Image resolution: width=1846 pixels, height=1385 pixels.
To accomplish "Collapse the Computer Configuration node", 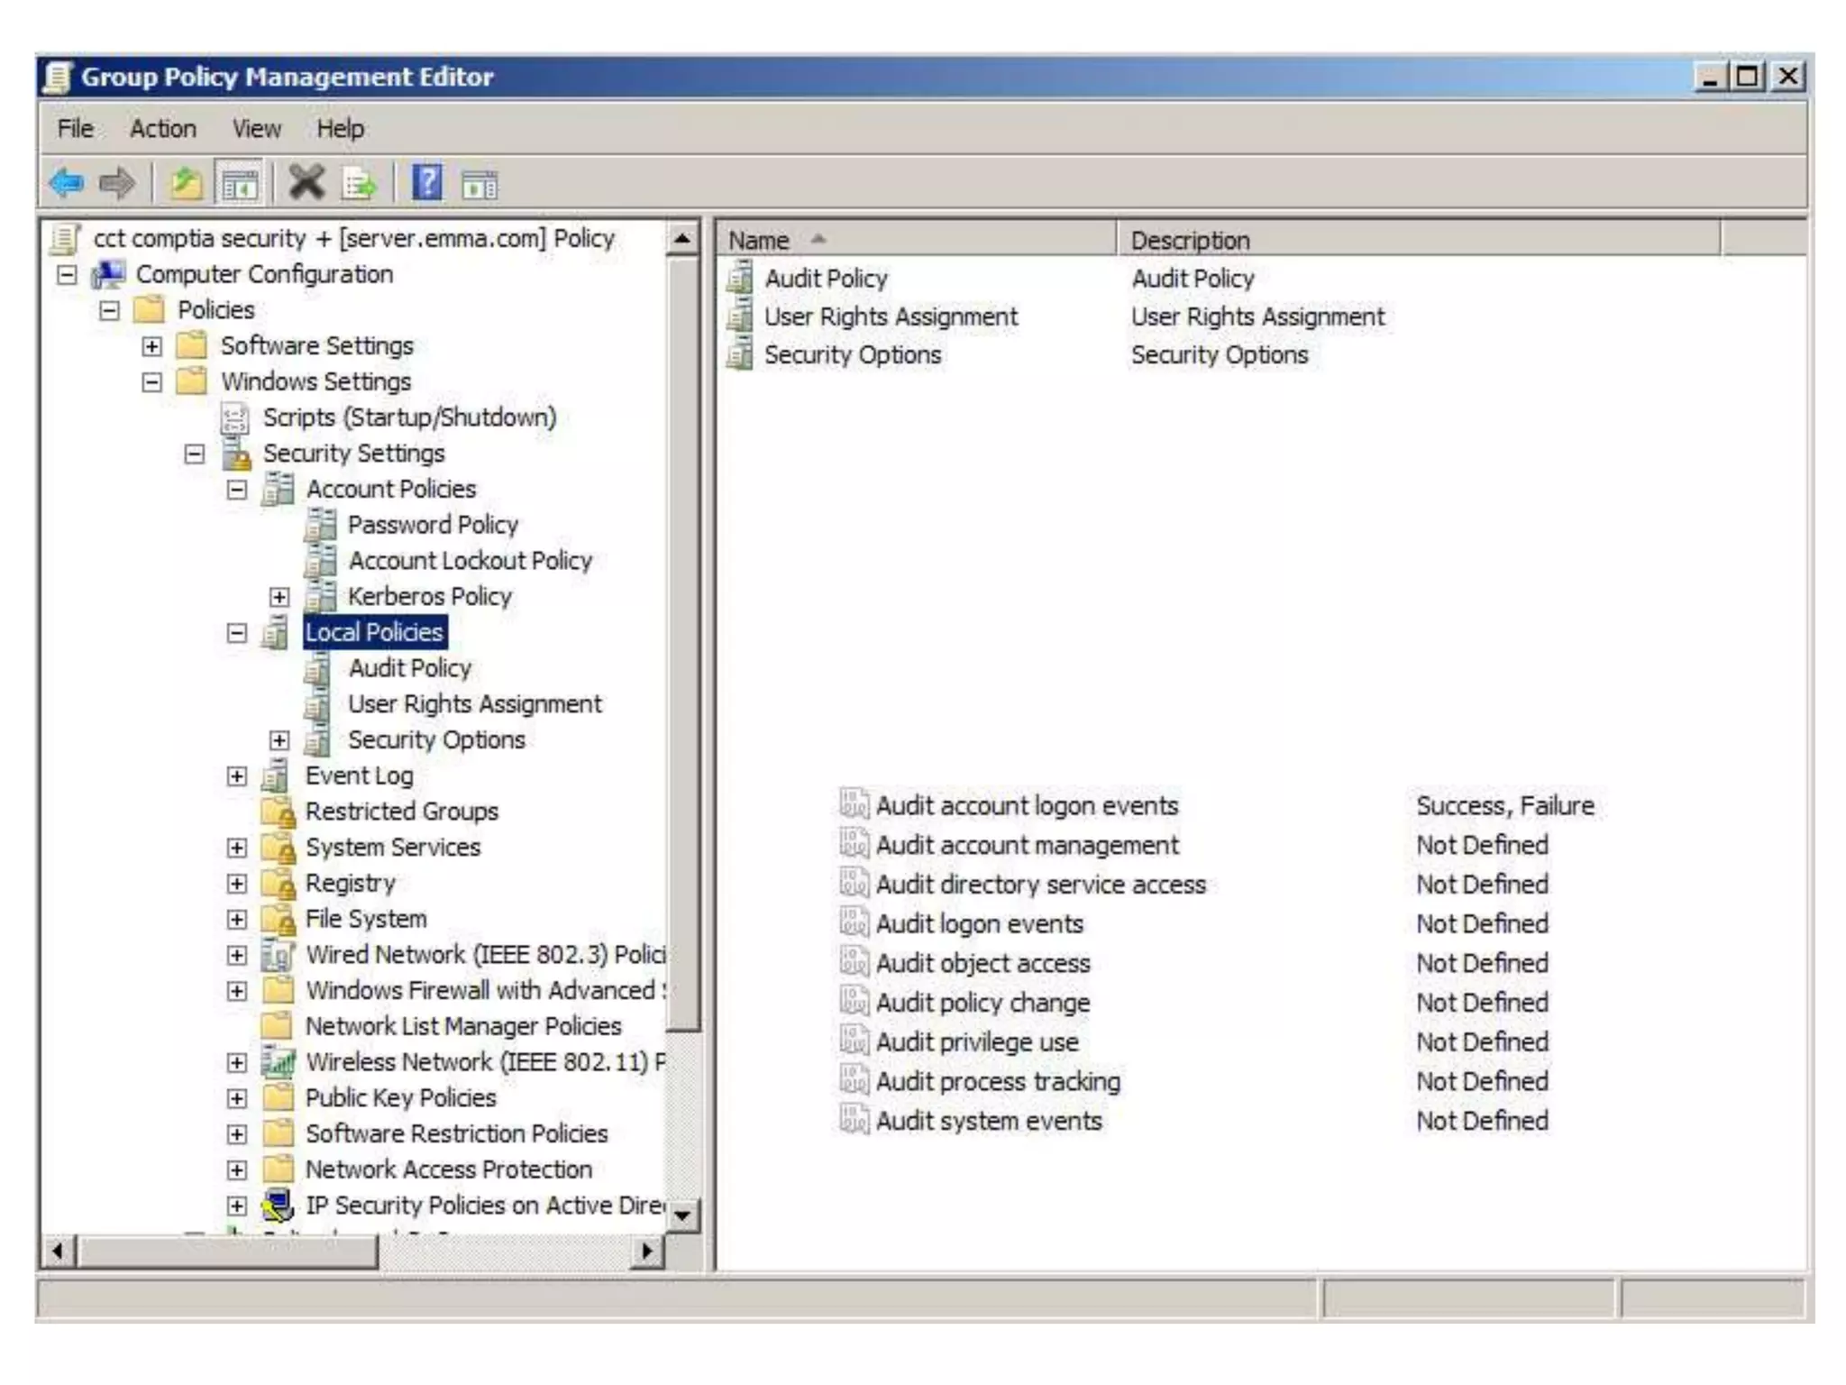I will (68, 275).
